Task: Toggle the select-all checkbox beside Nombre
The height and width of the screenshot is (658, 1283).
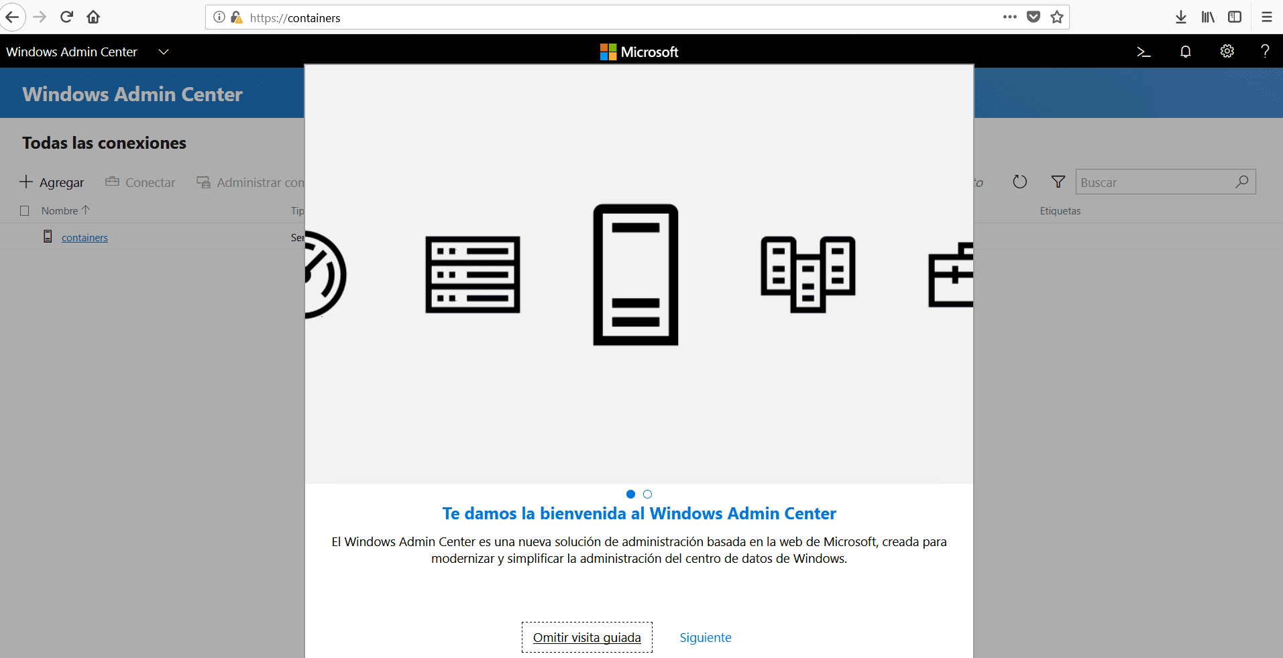Action: tap(25, 211)
